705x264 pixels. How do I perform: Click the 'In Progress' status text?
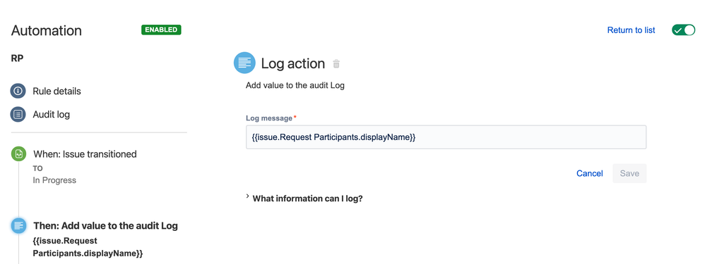tap(54, 180)
